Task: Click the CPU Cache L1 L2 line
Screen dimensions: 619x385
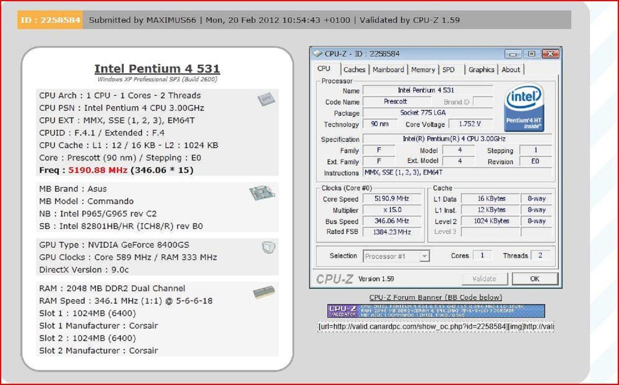Action: coord(129,145)
